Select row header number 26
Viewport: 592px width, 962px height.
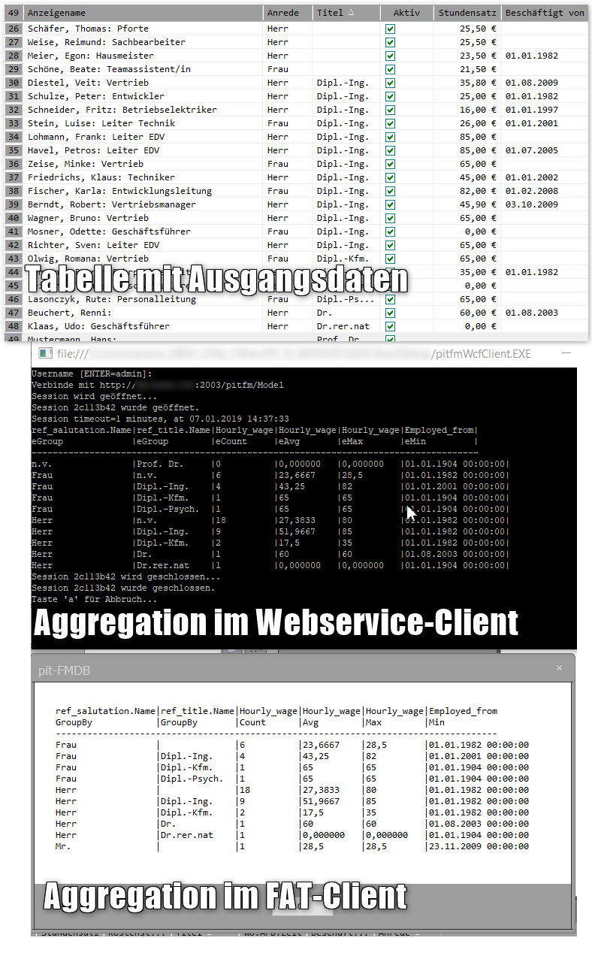14,29
